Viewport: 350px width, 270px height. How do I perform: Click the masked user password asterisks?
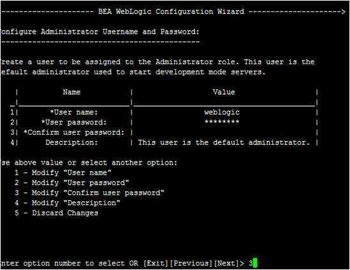[x=222, y=122]
